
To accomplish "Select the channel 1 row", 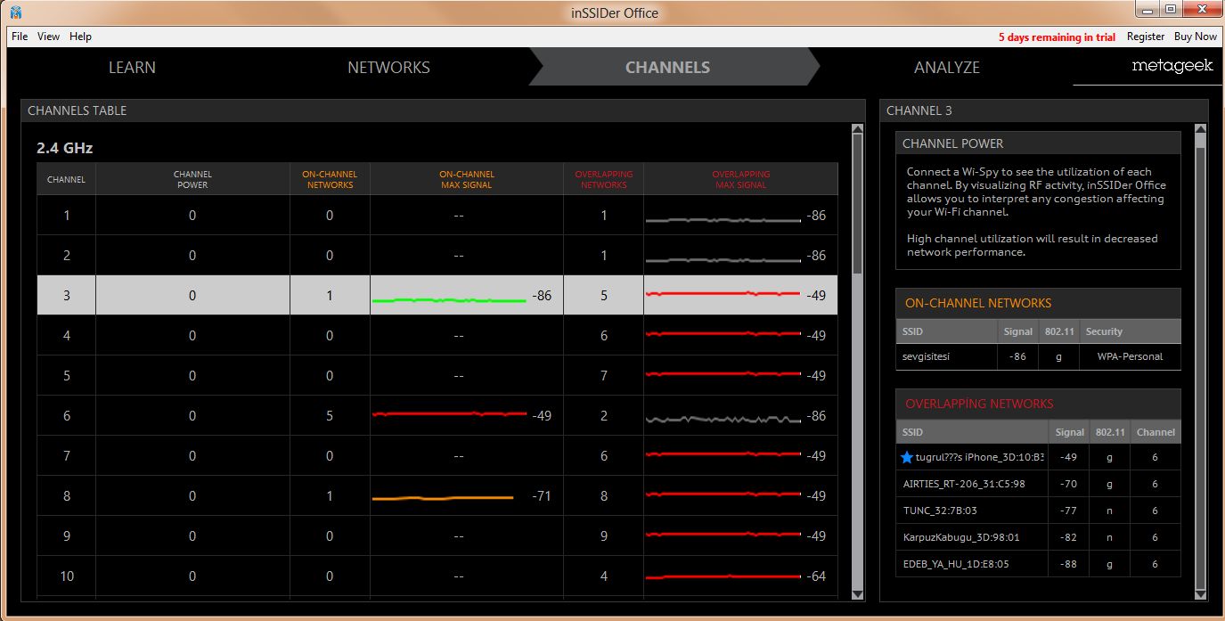I will click(x=437, y=216).
